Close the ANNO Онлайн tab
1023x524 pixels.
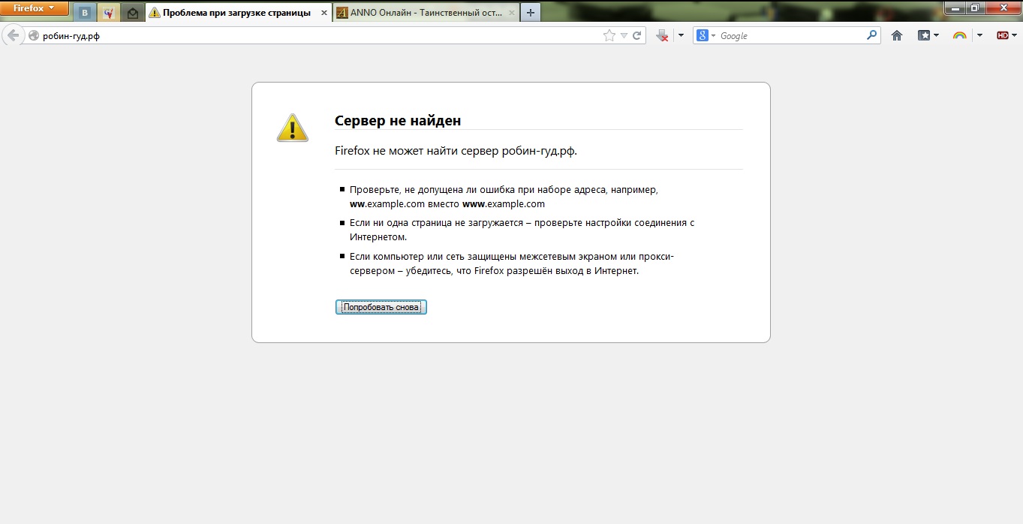(511, 13)
